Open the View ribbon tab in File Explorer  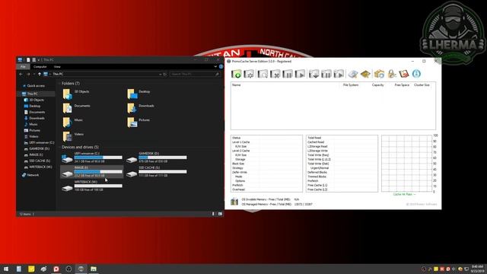(x=57, y=66)
